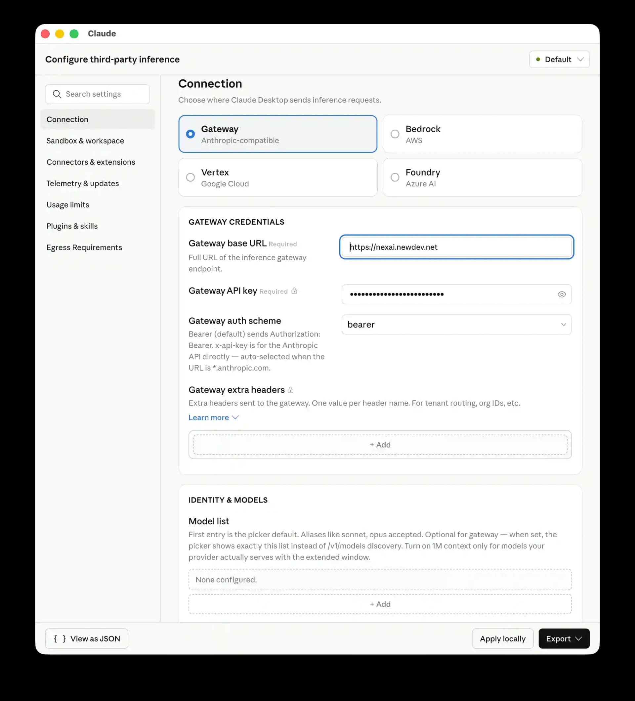Select the Vertex Google Cloud option
The image size is (635, 701).
[x=278, y=177]
